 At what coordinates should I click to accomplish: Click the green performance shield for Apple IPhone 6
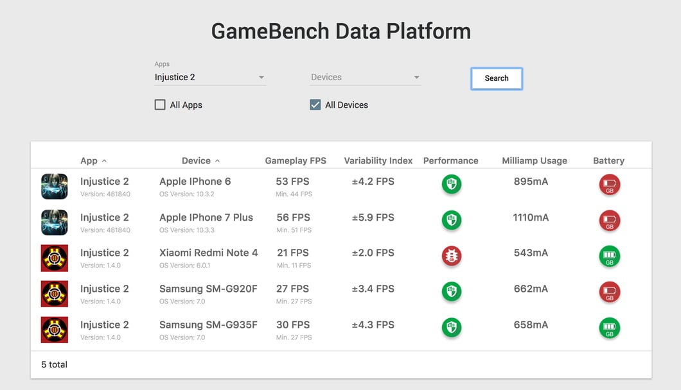pyautogui.click(x=451, y=185)
